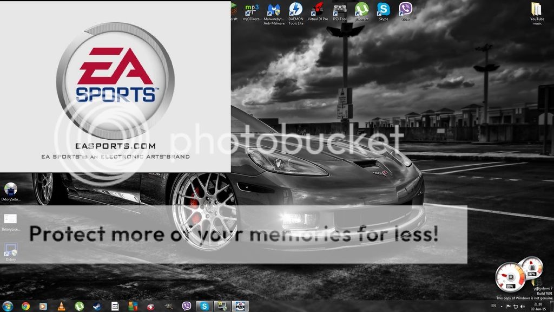The width and height of the screenshot is (554, 312).
Task: Select the YouTube music folder
Action: [536, 12]
